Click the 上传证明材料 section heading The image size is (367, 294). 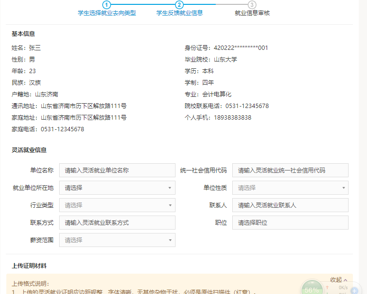[x=29, y=266]
